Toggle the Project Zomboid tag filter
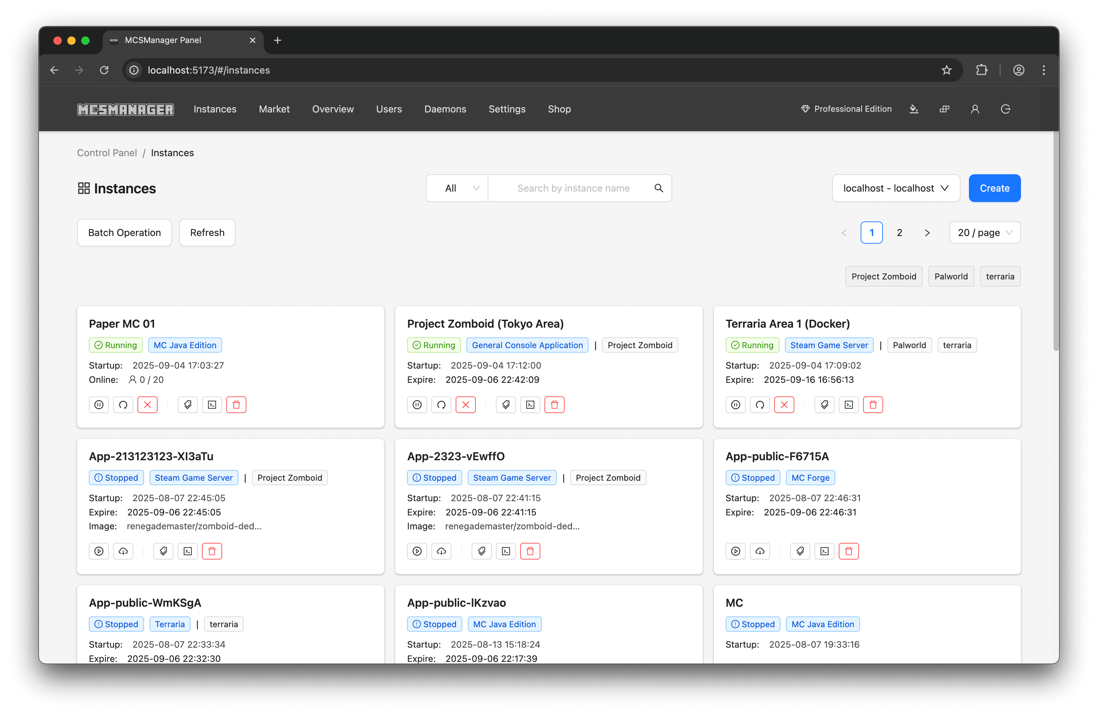 [883, 276]
